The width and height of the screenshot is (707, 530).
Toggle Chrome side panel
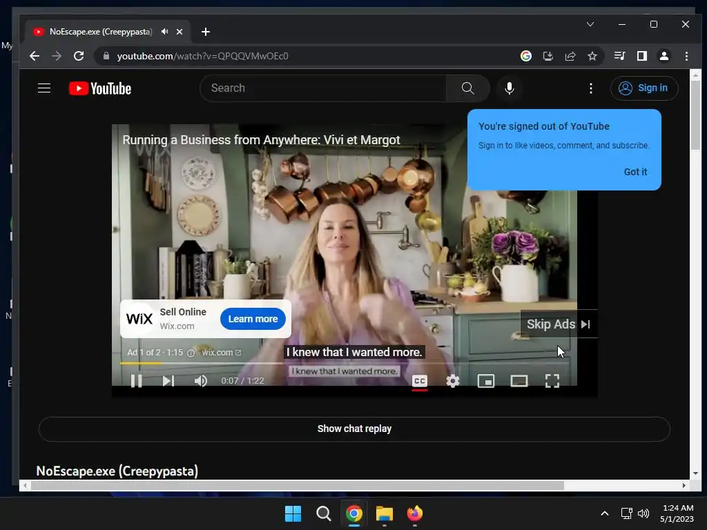(x=641, y=56)
